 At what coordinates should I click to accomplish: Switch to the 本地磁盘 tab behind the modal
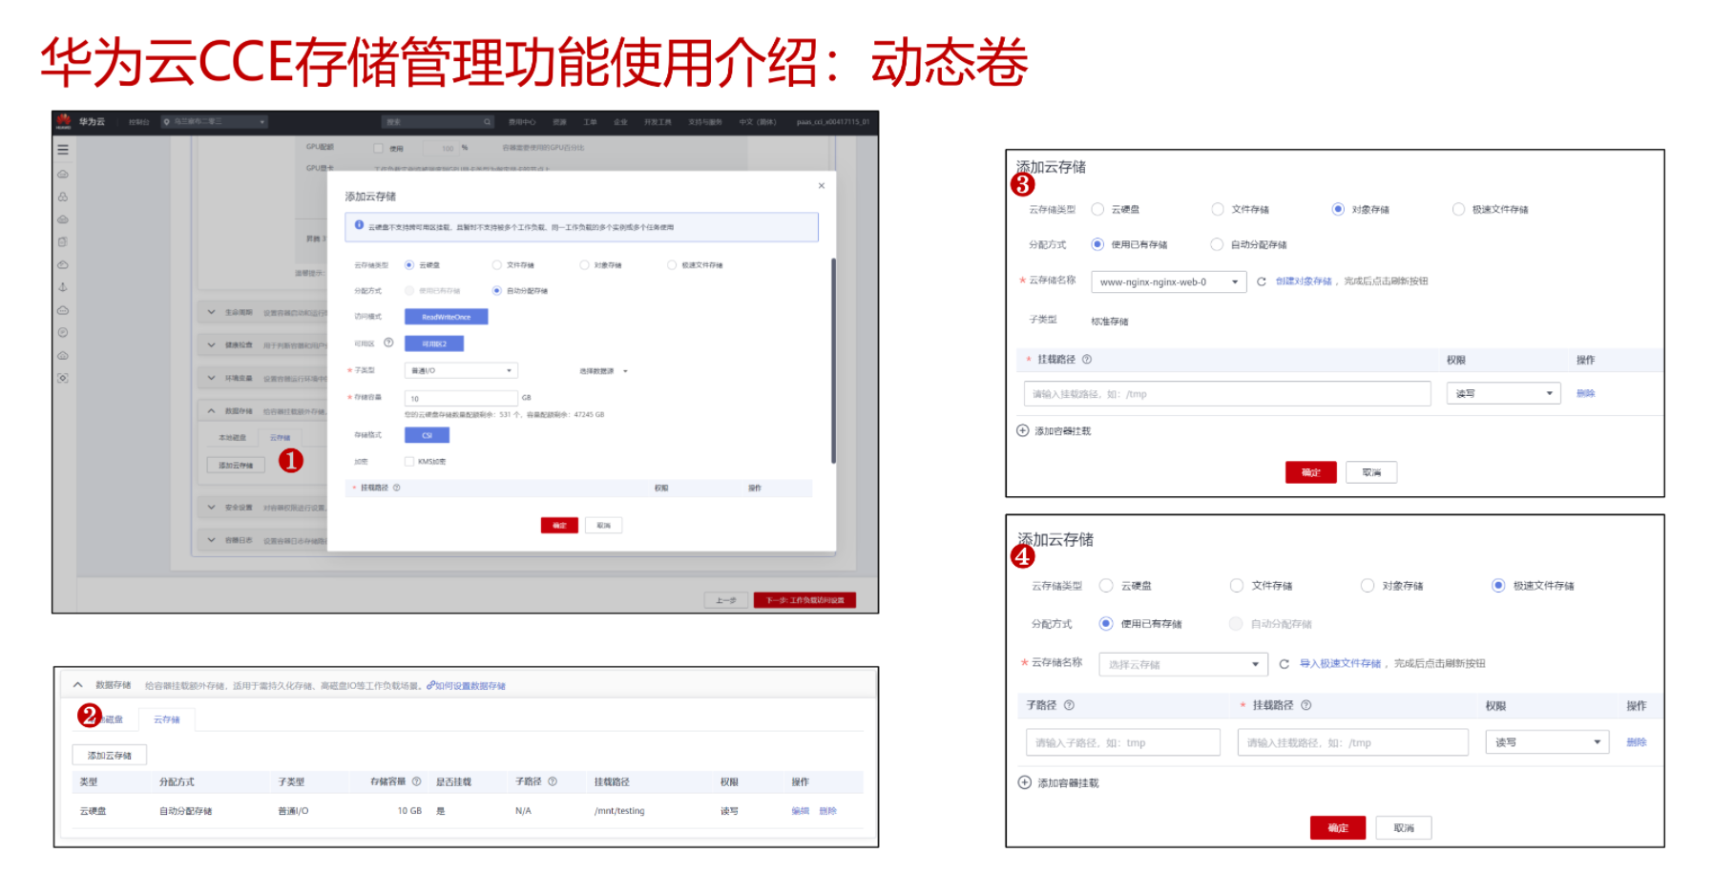(233, 438)
